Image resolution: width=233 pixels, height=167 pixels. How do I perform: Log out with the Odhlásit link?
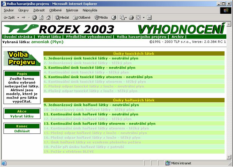(22, 131)
